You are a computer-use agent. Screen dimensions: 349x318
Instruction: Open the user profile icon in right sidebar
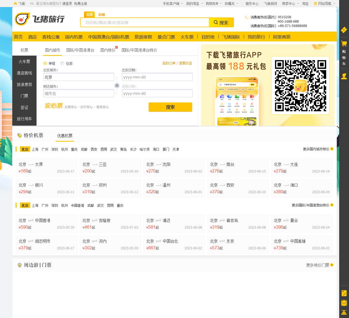pos(344,76)
